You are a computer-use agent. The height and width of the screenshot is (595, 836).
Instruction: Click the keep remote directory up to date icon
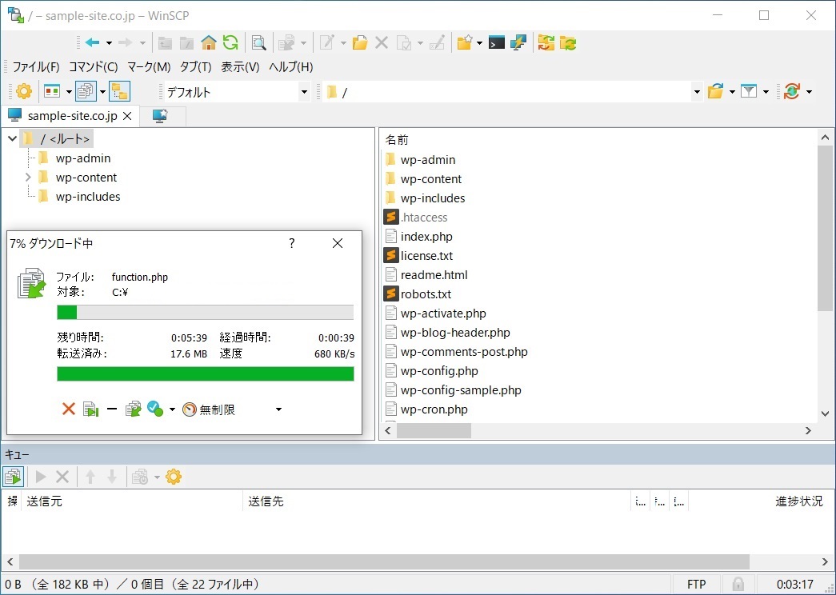coord(568,42)
